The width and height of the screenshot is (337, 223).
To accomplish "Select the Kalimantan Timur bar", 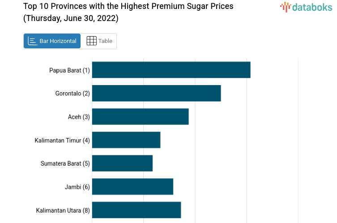I will pos(126,140).
